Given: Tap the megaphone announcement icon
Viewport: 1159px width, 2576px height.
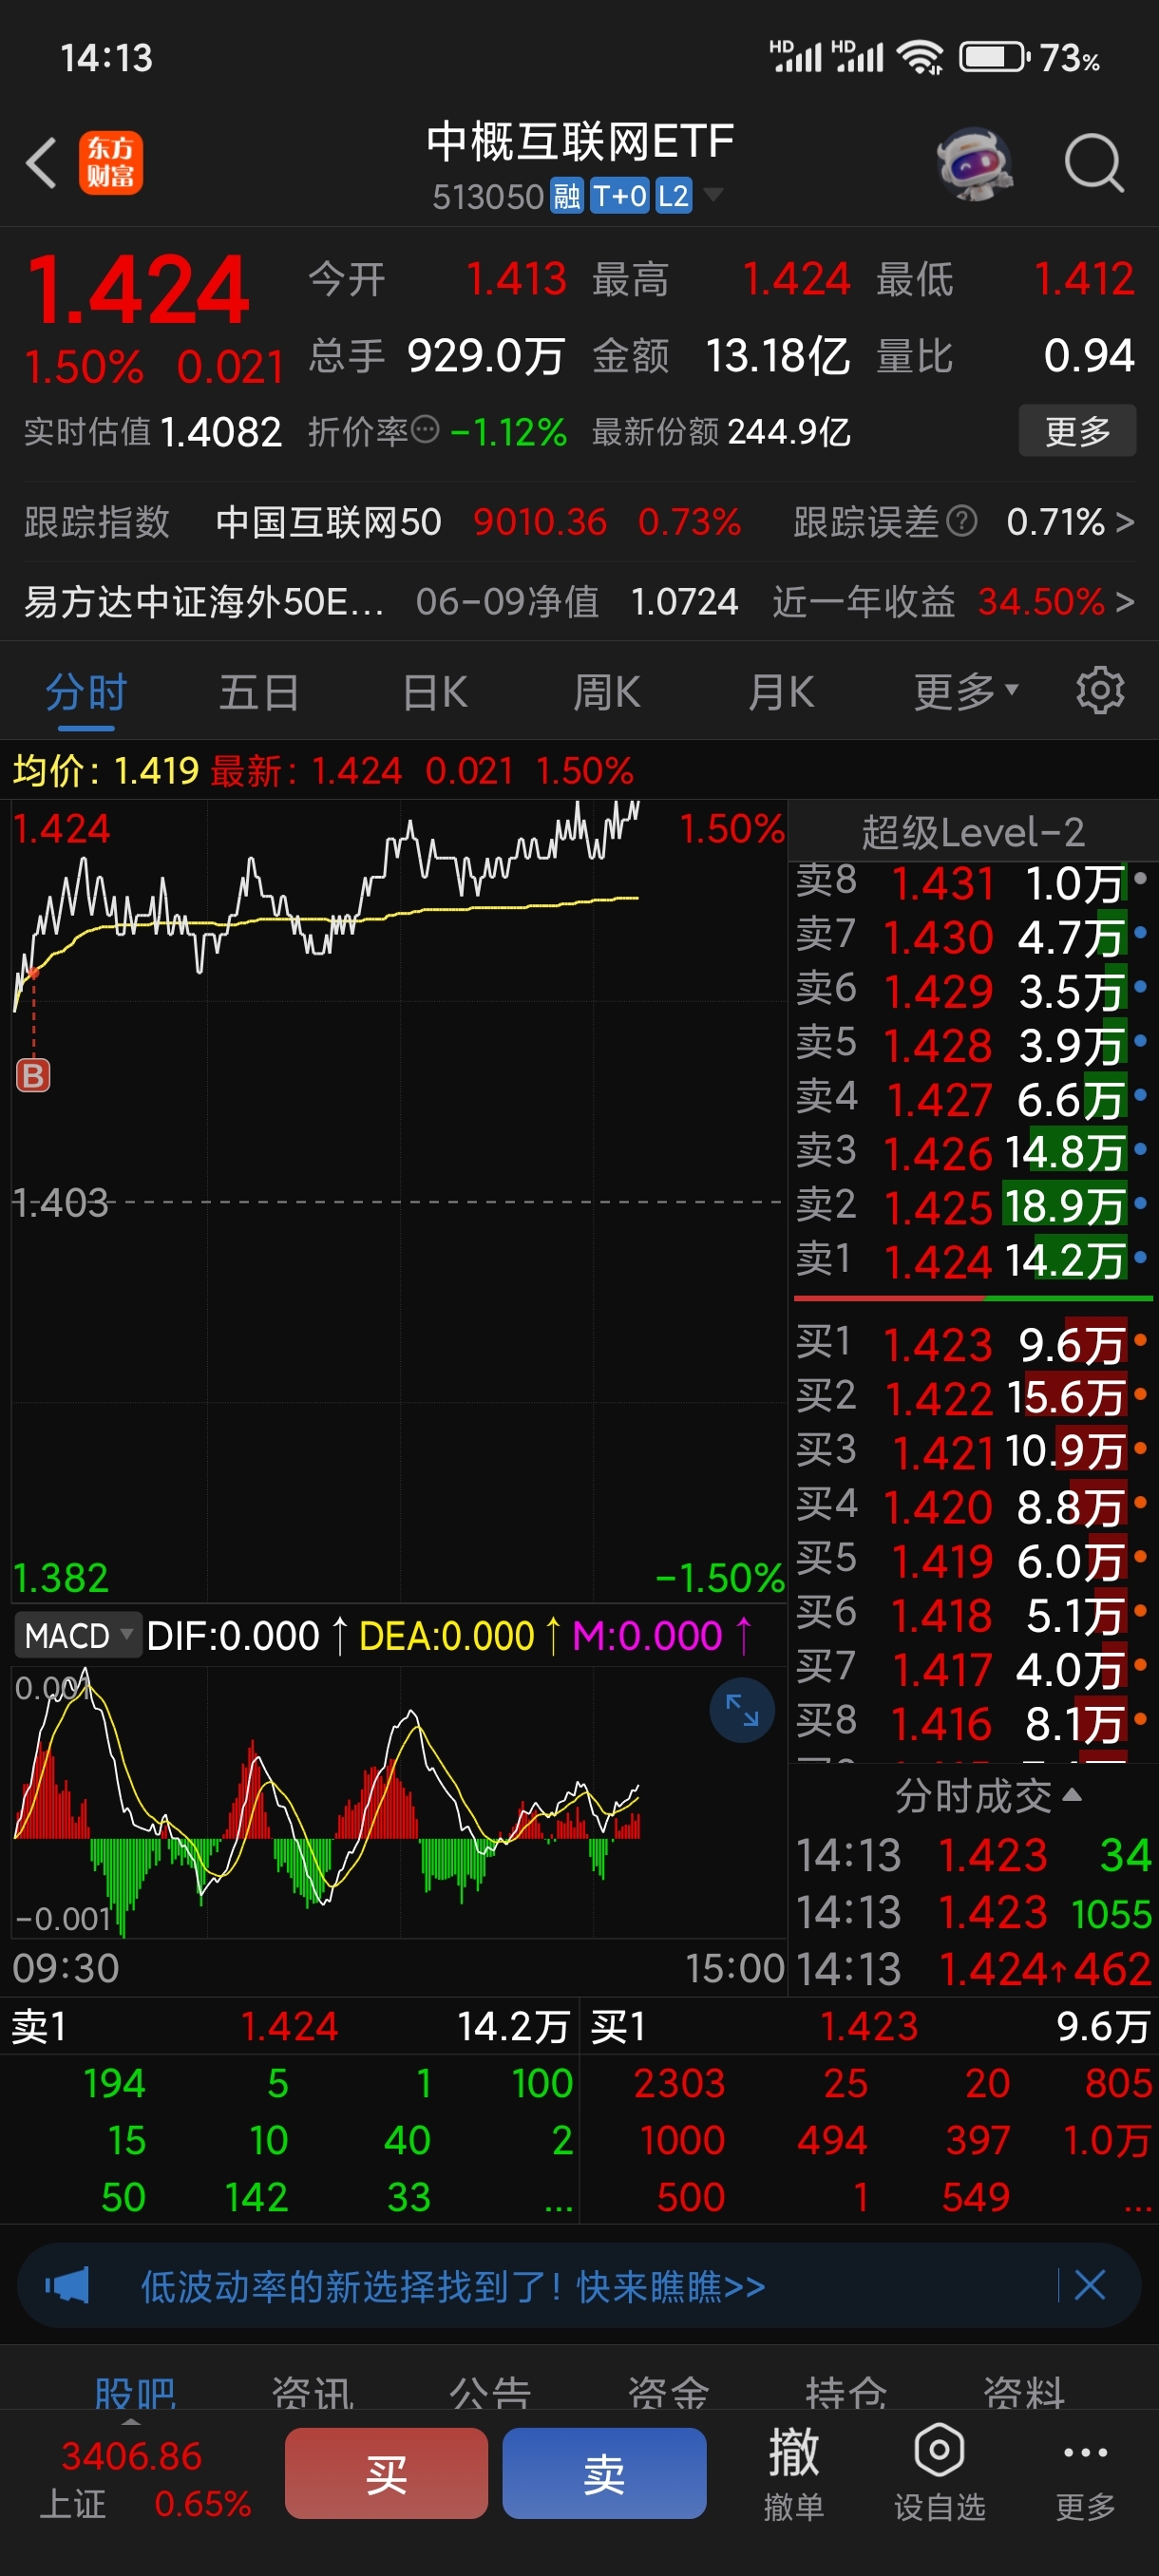Looking at the screenshot, I should pos(67,2286).
